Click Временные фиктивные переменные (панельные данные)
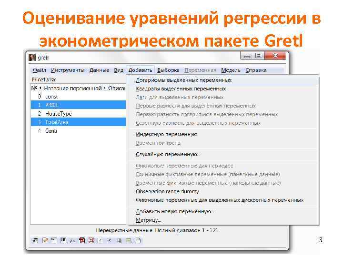Screen dimensions: 343x257 [x=222, y=183]
